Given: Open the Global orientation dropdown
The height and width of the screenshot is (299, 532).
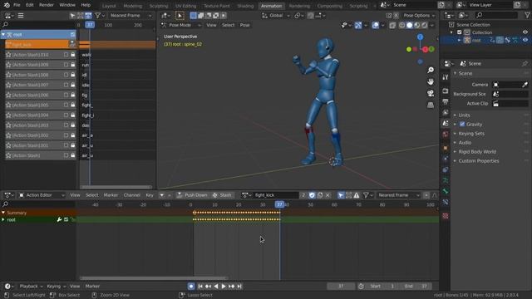Looking at the screenshot, I should [x=275, y=15].
